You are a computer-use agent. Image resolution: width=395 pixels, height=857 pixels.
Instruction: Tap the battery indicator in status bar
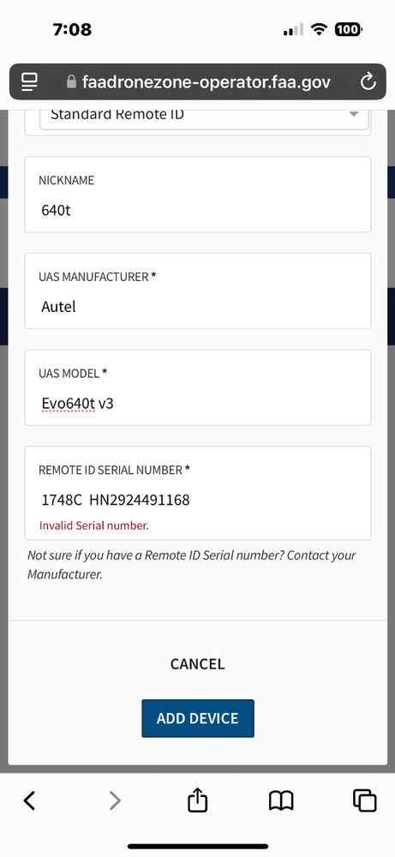coord(348,29)
